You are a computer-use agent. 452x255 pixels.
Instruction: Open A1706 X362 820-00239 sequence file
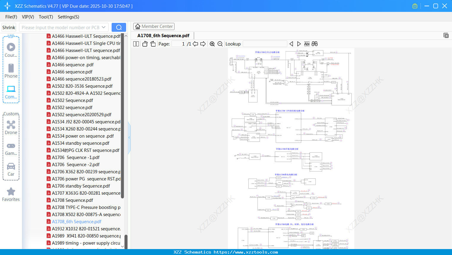(84, 172)
